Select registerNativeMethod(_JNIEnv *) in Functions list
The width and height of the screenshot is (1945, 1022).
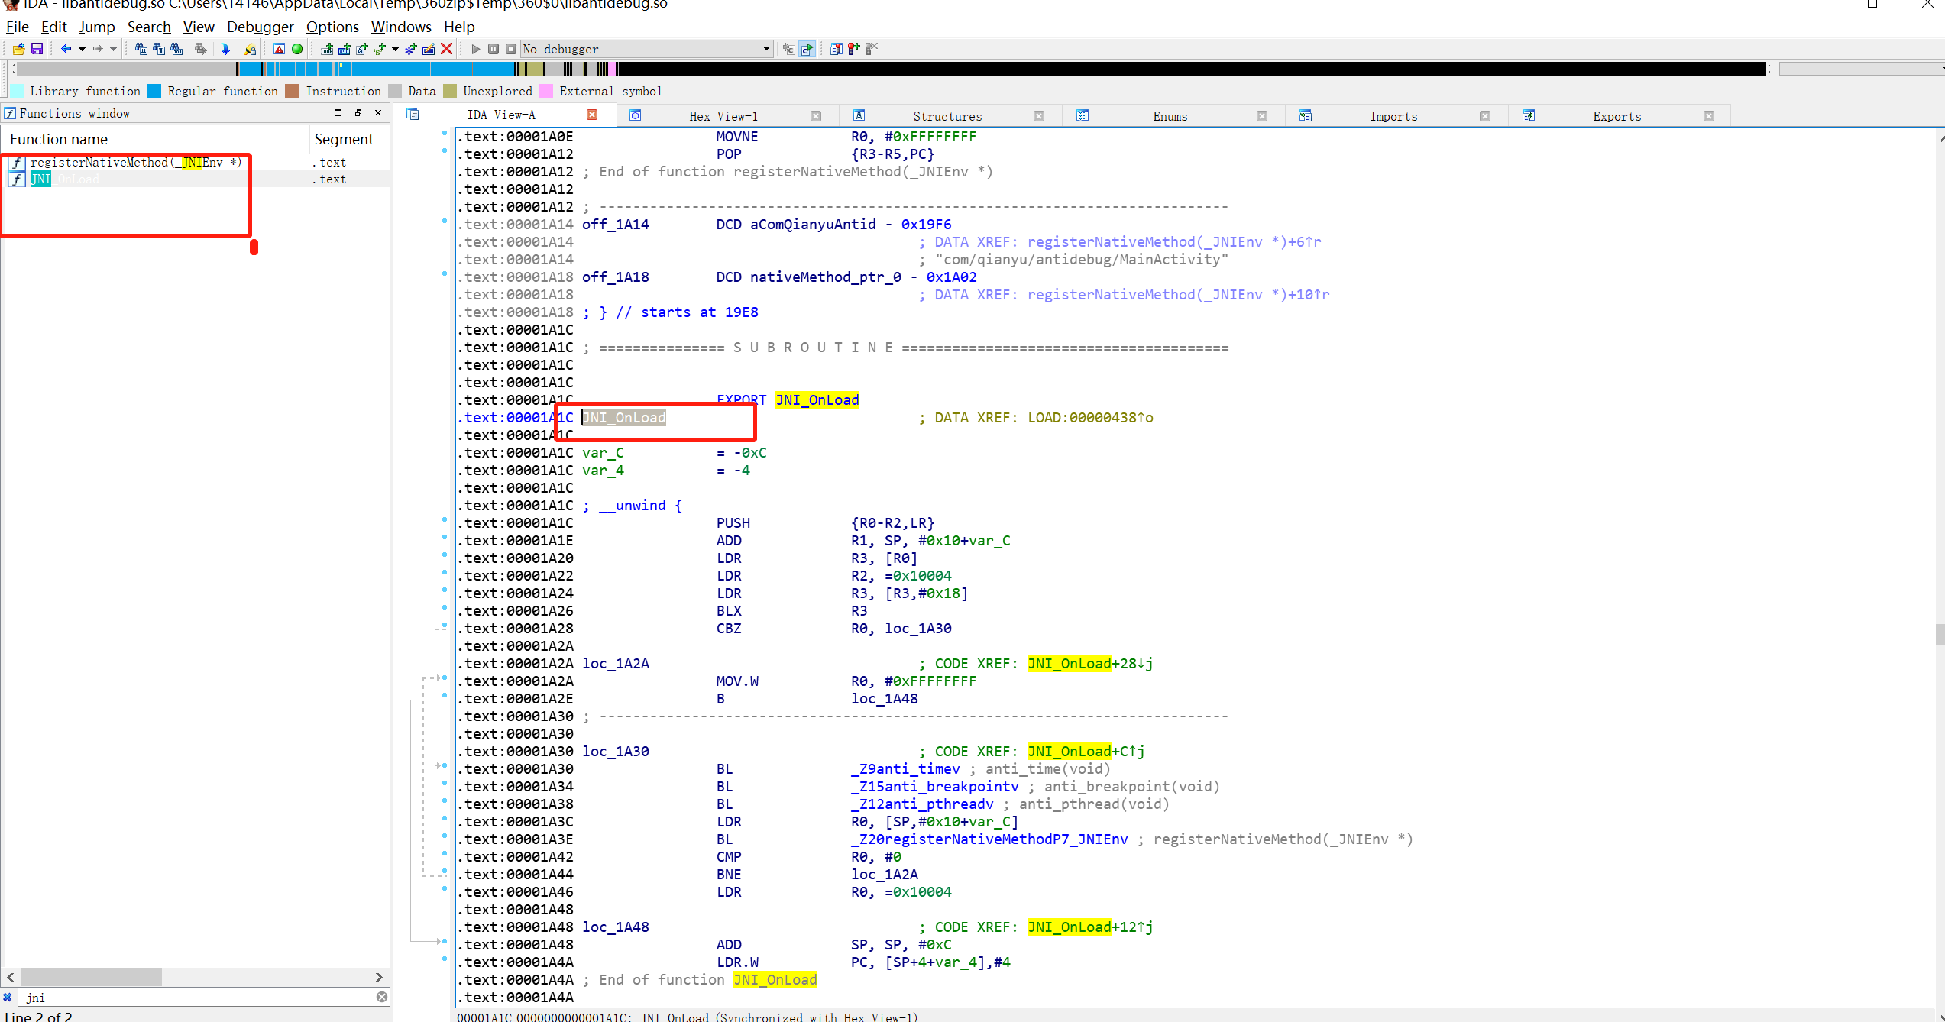click(x=135, y=162)
